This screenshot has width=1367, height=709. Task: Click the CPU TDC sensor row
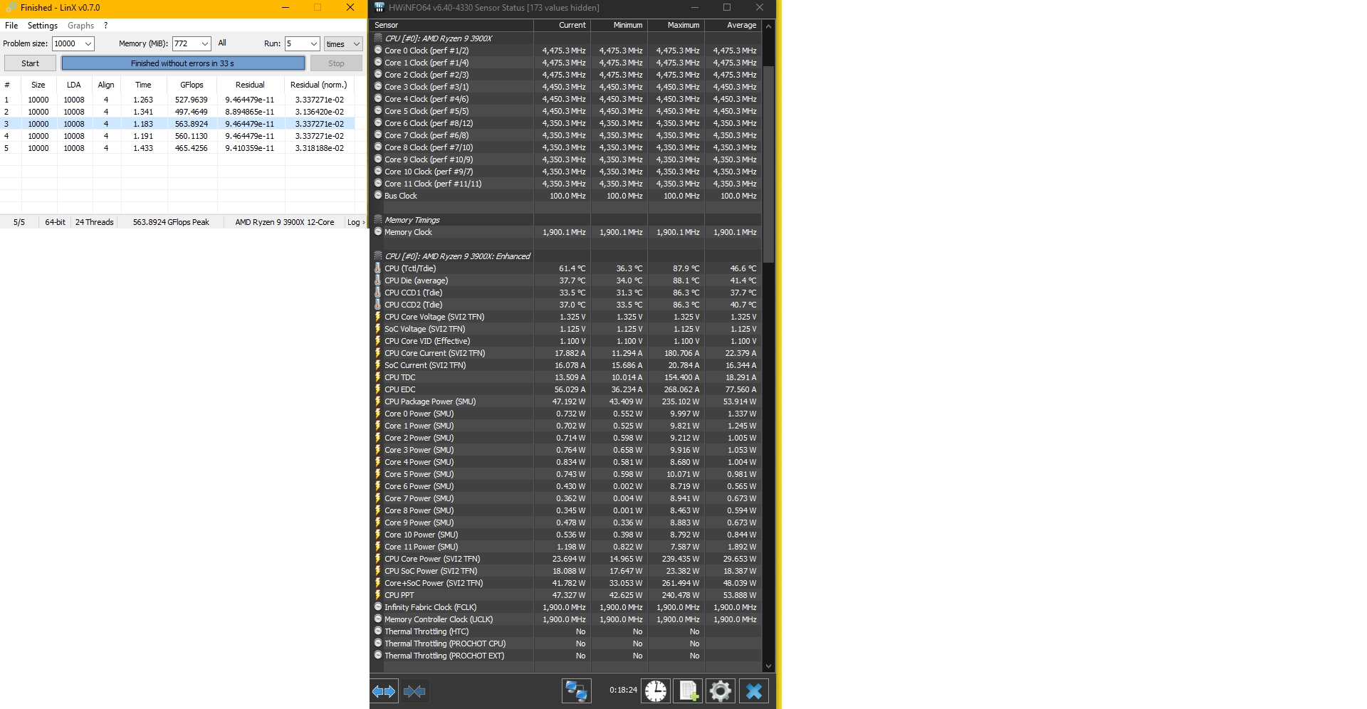pos(567,377)
